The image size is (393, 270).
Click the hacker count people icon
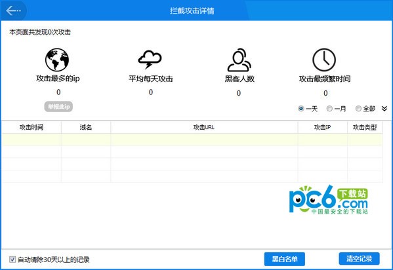click(239, 60)
